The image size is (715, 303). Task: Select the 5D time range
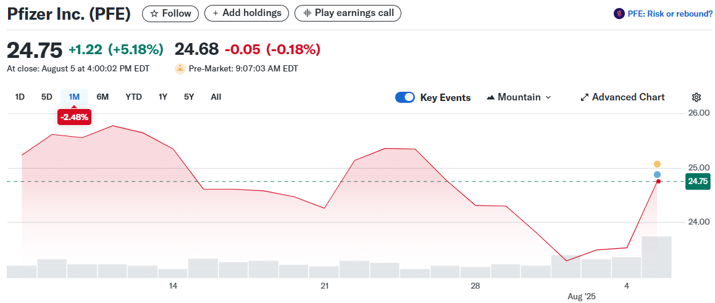point(46,97)
